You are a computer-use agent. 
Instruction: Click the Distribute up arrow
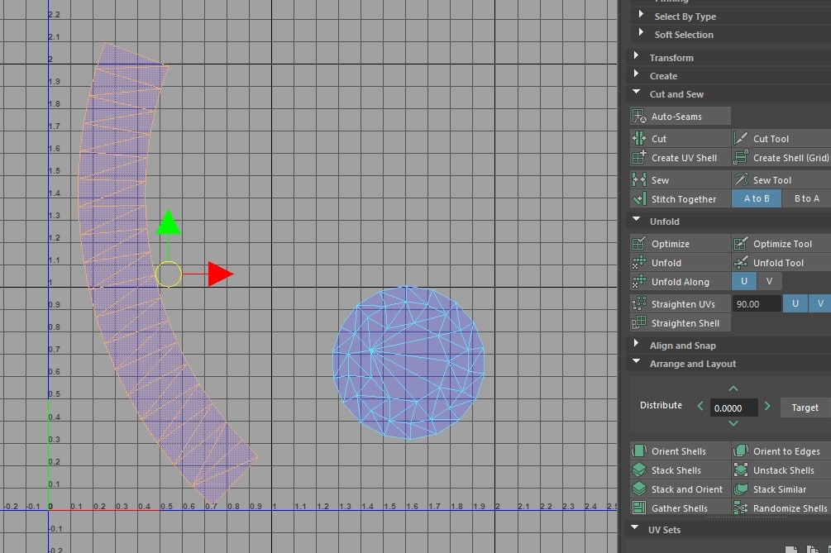coord(733,389)
